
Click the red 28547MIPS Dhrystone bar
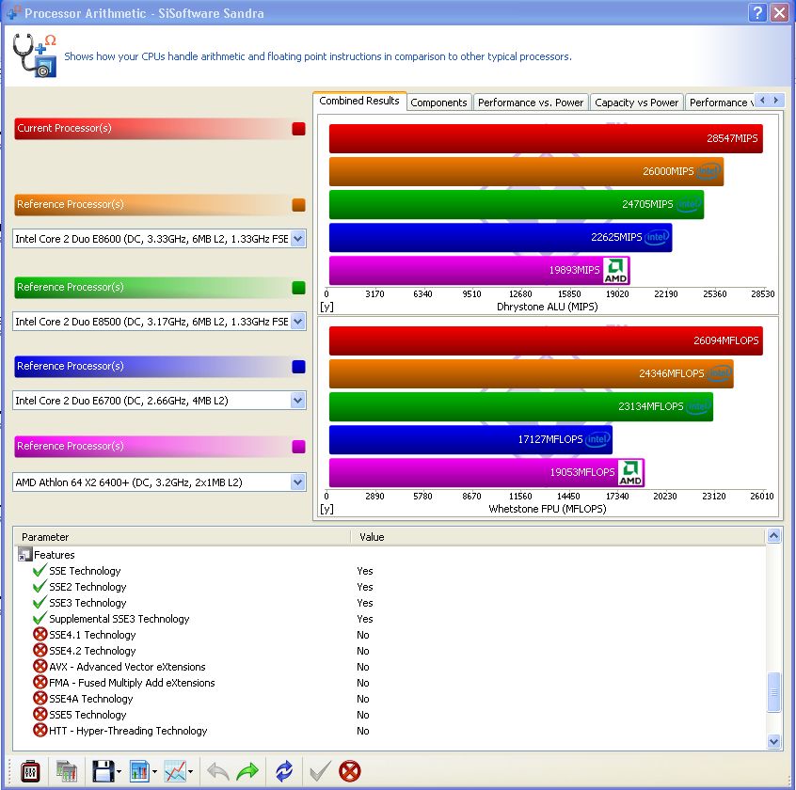(x=546, y=138)
